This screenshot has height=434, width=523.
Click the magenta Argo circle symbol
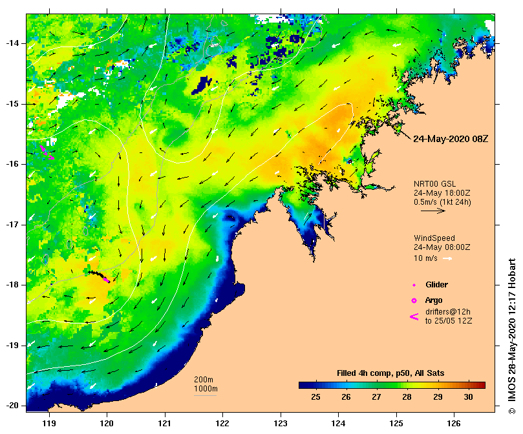414,301
